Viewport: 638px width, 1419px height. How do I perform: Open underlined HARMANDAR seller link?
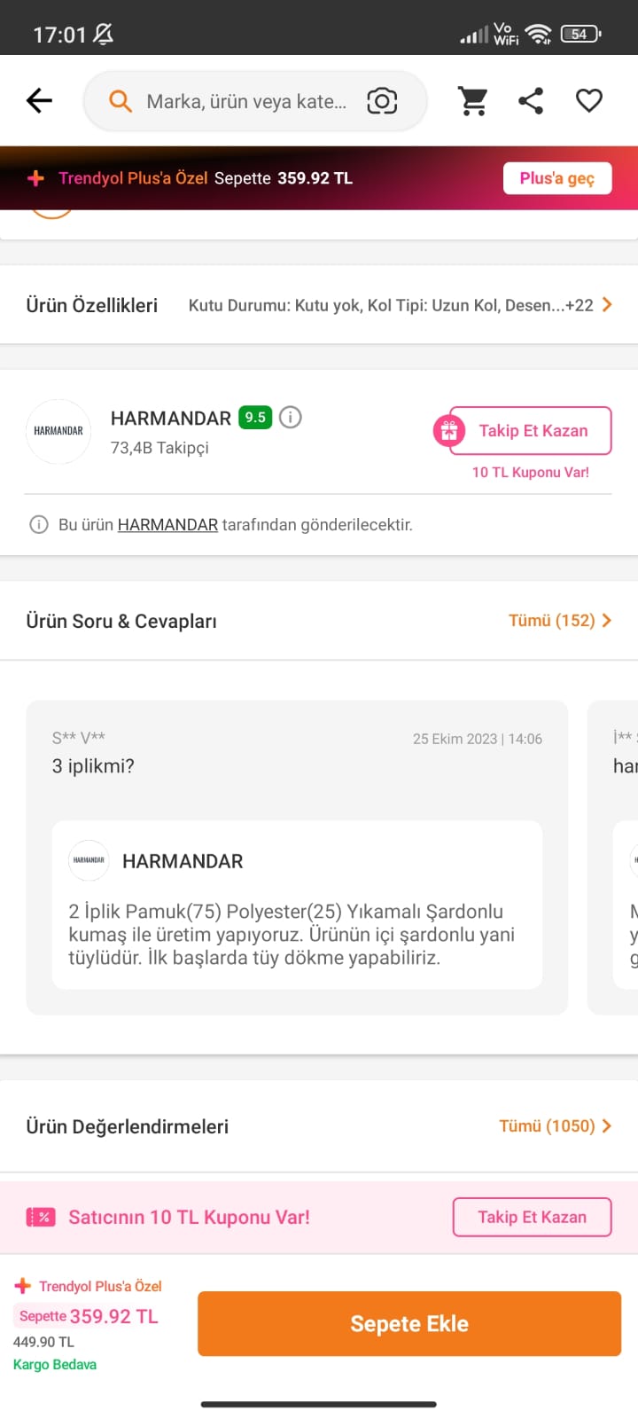167,525
